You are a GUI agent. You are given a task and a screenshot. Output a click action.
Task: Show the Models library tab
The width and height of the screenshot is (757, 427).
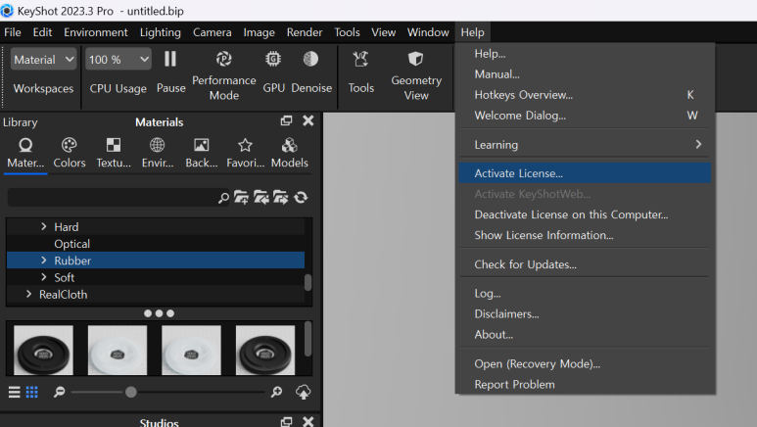click(x=289, y=153)
